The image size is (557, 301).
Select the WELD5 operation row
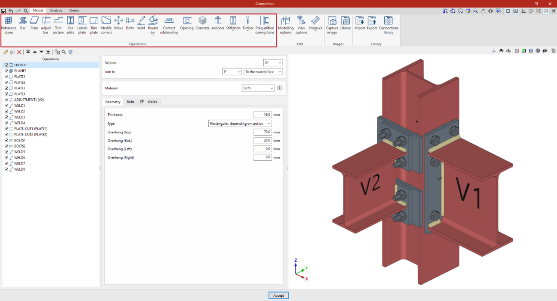coord(51,152)
